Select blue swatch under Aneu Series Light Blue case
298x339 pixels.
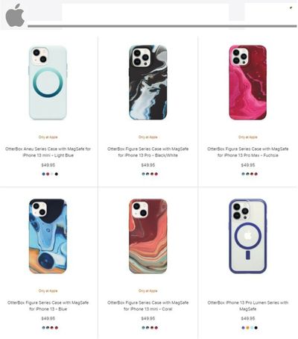point(43,174)
